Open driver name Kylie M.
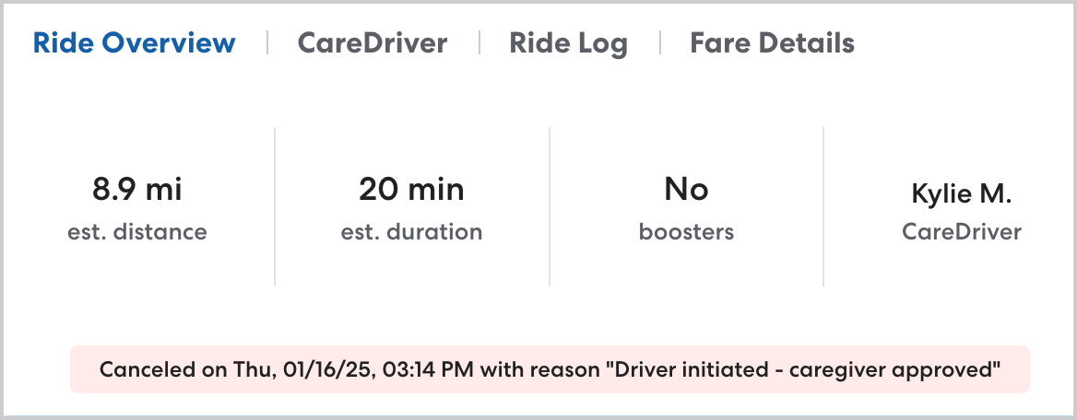The image size is (1077, 420). coord(961,193)
